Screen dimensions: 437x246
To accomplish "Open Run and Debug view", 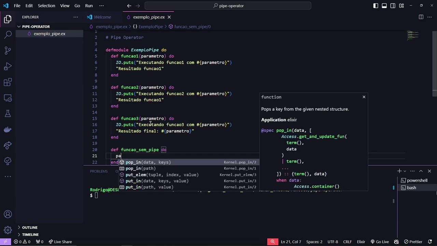I will pos(8,66).
